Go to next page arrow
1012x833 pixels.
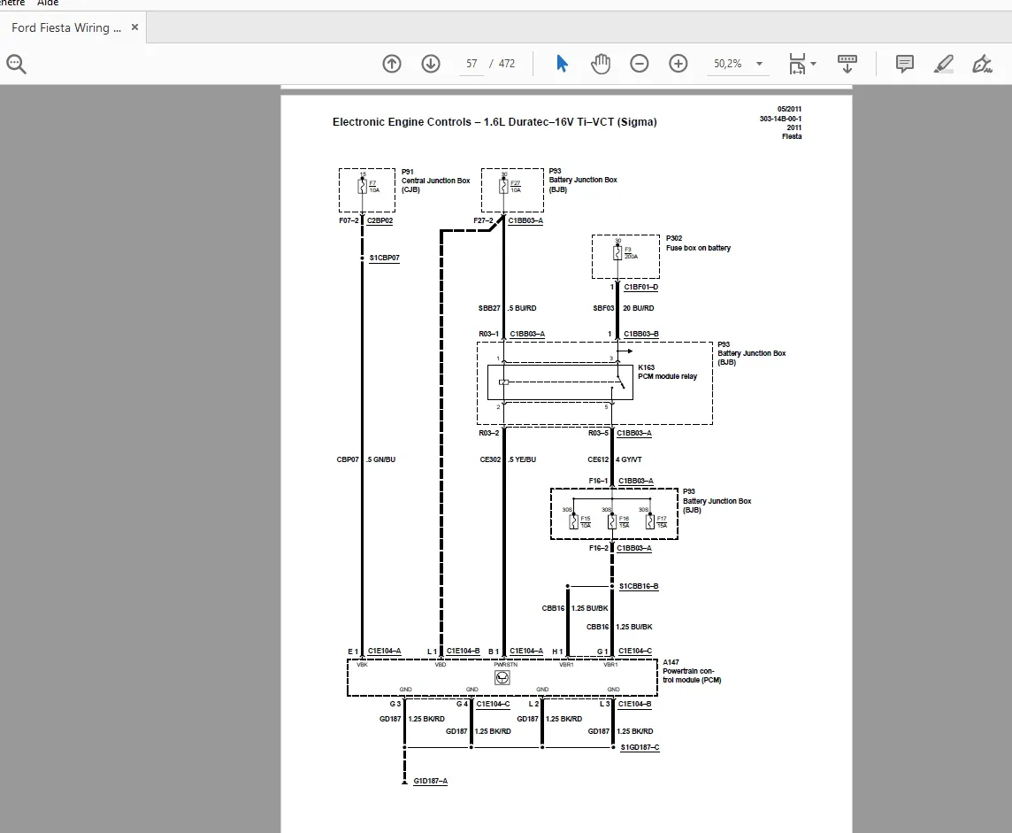pos(431,63)
